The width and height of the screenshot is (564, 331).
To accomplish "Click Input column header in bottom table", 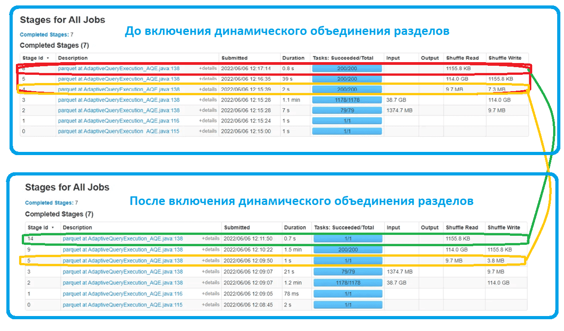I will click(393, 228).
